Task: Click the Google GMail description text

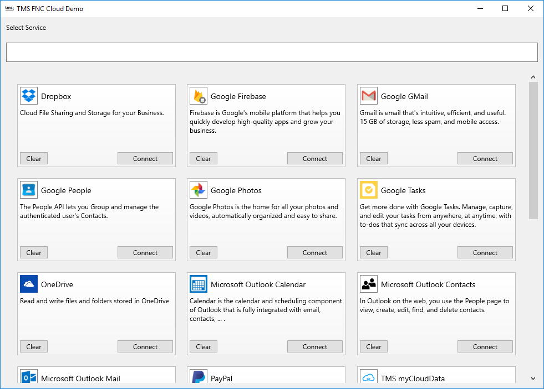Action: [433, 117]
